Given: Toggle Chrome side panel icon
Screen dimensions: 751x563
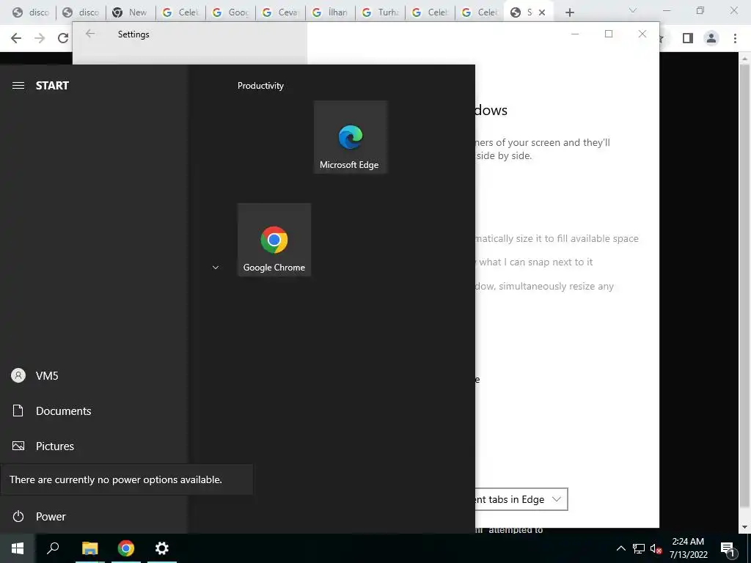Looking at the screenshot, I should pyautogui.click(x=688, y=38).
